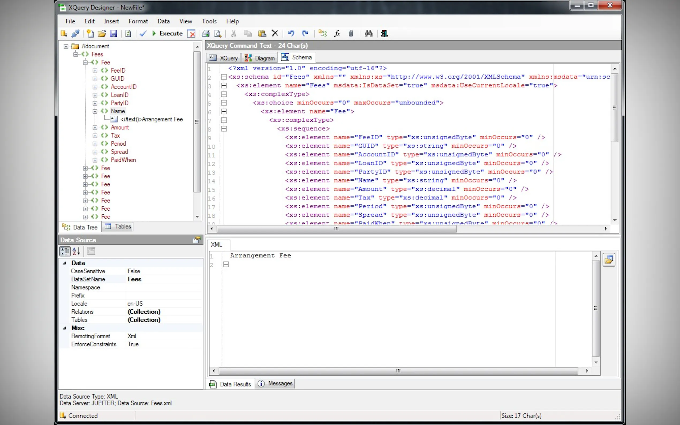Open the Tools menu

209,21
